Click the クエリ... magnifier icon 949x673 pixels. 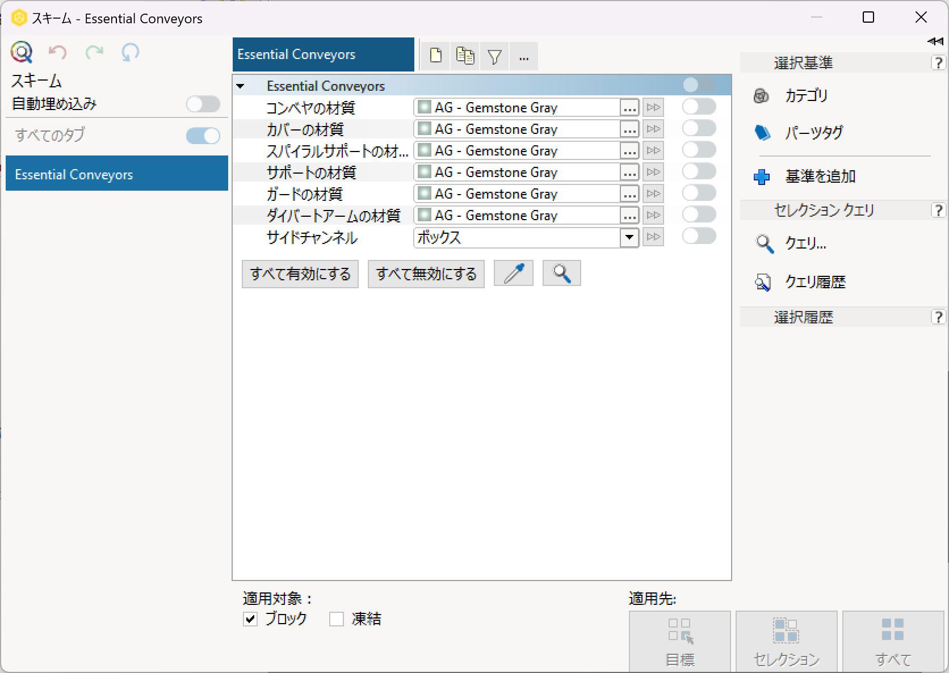pos(765,244)
